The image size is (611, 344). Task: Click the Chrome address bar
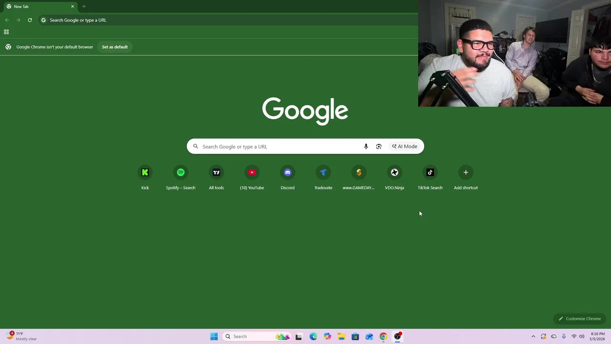(x=229, y=20)
